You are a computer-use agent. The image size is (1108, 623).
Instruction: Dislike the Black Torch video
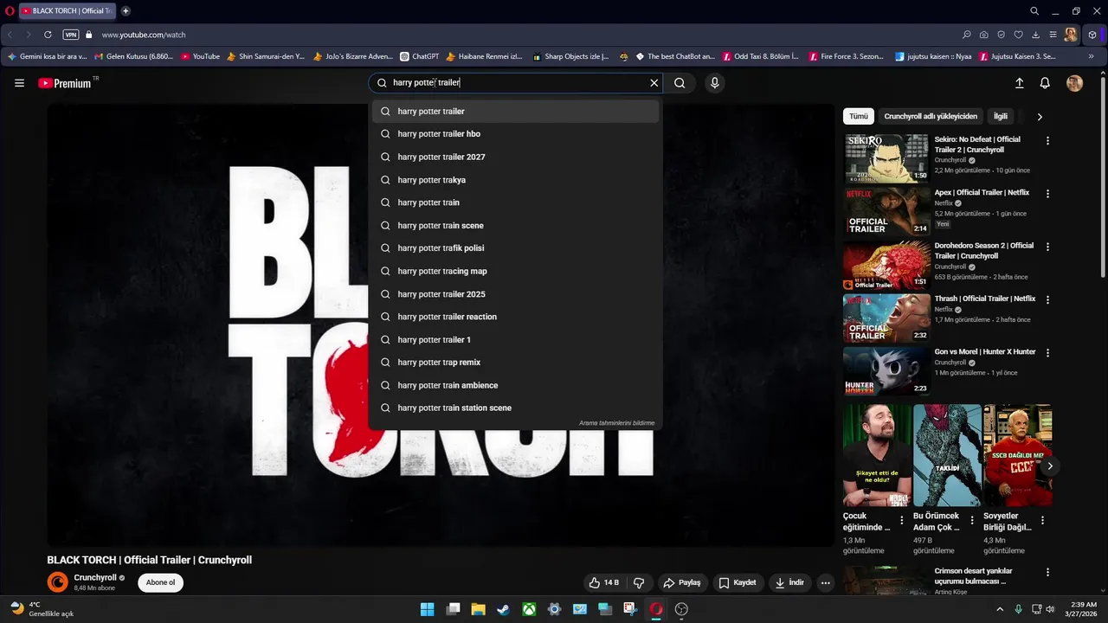coord(639,583)
